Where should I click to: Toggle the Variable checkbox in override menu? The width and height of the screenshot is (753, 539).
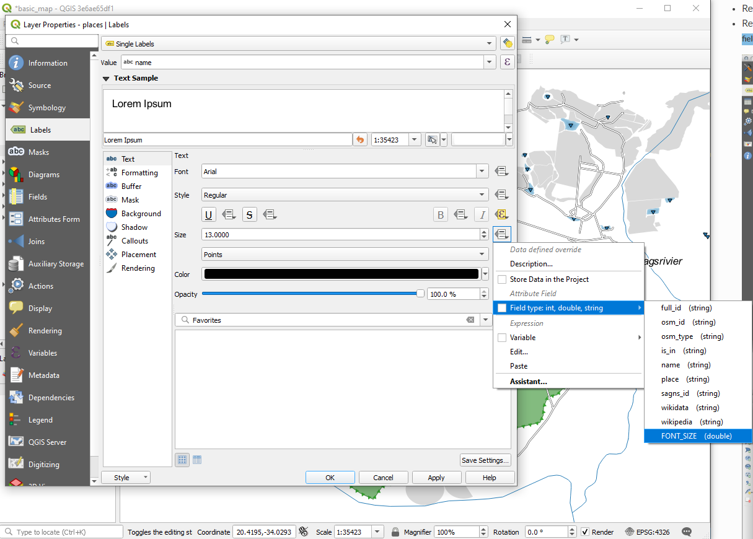coord(502,338)
